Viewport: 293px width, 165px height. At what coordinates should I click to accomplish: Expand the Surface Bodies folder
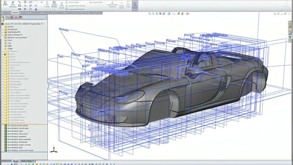3,35
